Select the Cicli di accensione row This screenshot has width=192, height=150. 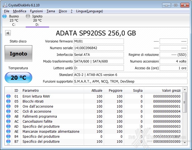pyautogui.click(x=93, y=111)
